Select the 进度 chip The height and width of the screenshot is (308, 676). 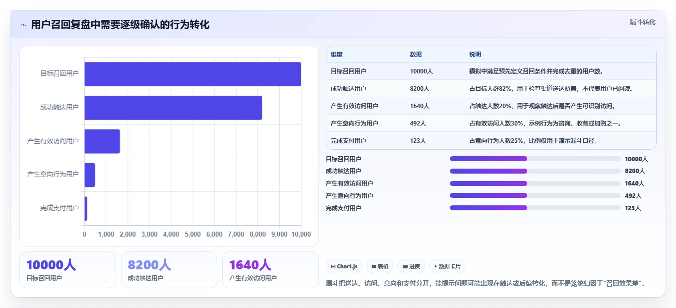pos(411,266)
